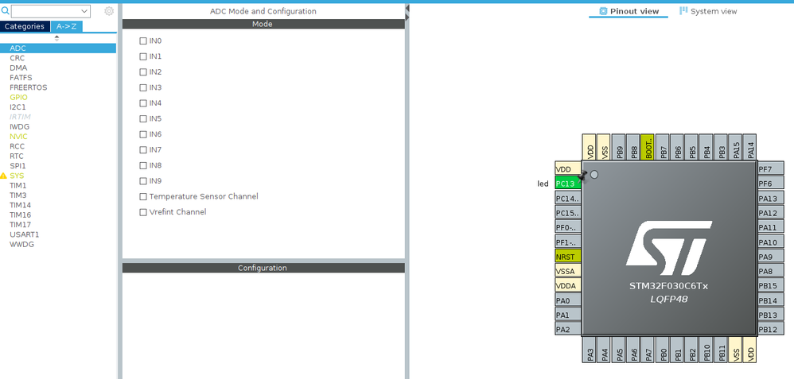Click the PF7 pin
The width and height of the screenshot is (794, 379).
(771, 169)
